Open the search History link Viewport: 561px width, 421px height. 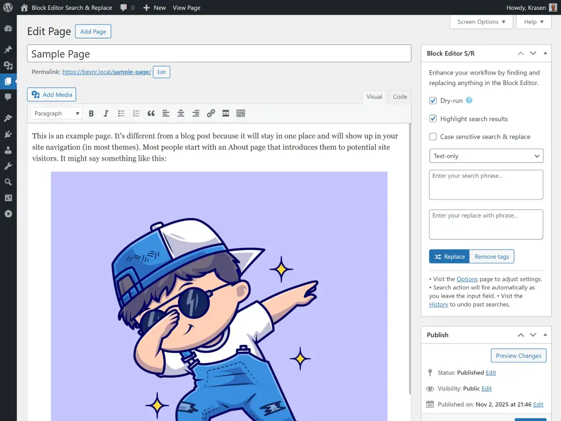click(x=438, y=304)
